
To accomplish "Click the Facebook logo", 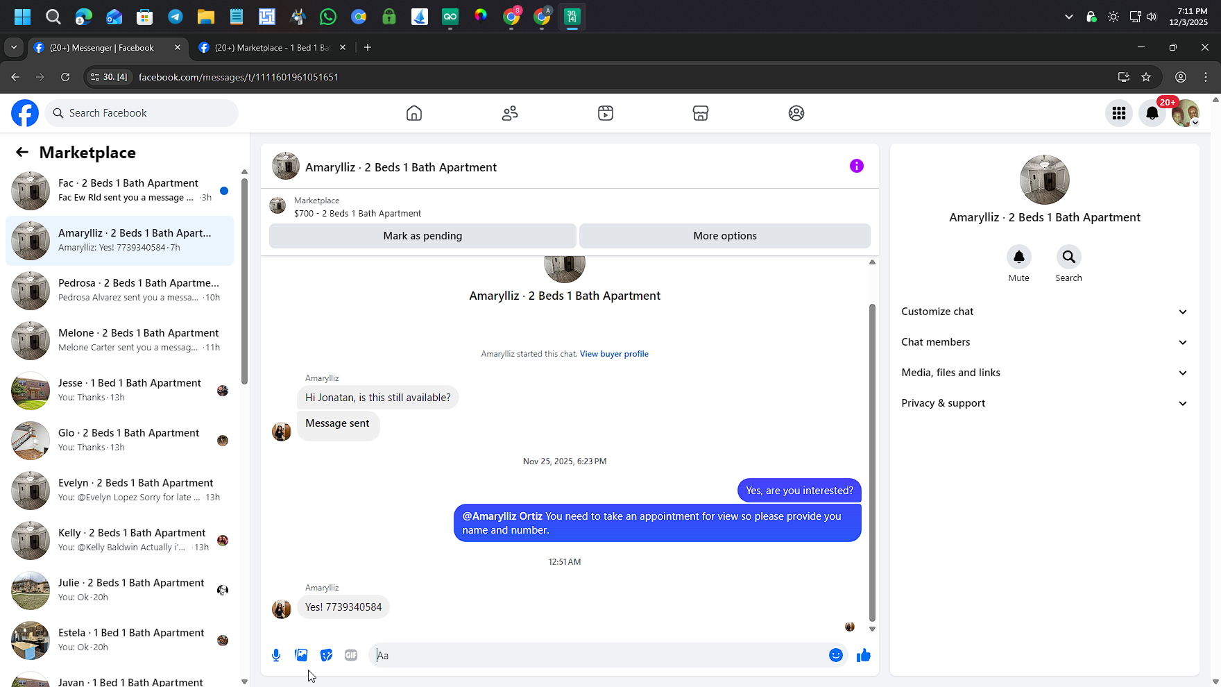I will pos(25,113).
